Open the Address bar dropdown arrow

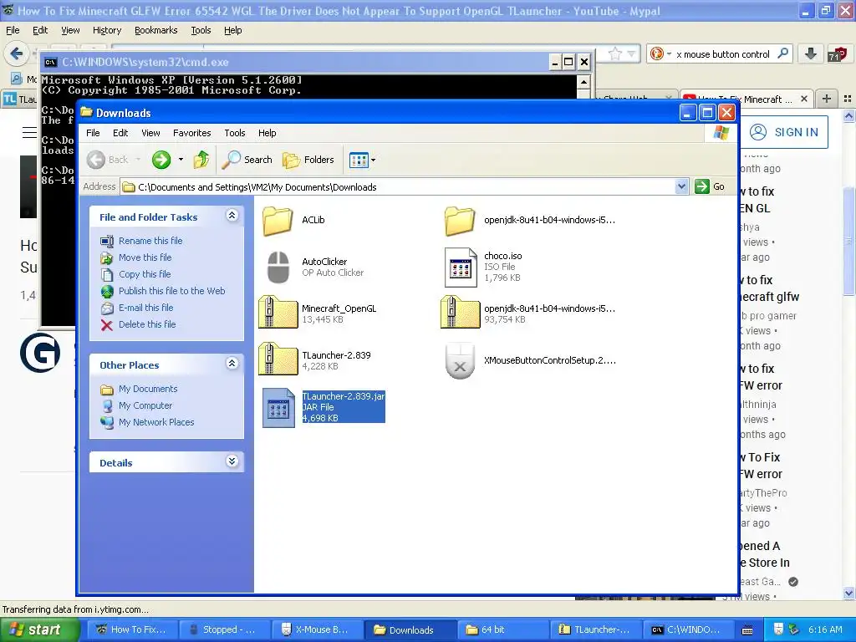(x=681, y=186)
